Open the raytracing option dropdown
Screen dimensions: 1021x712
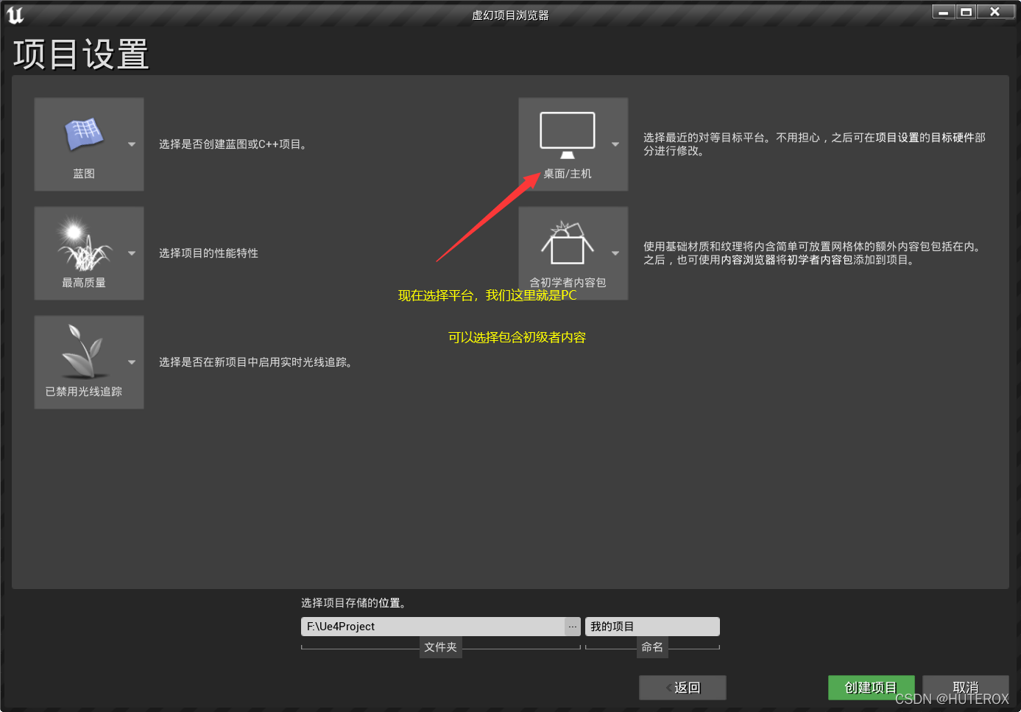(x=132, y=362)
